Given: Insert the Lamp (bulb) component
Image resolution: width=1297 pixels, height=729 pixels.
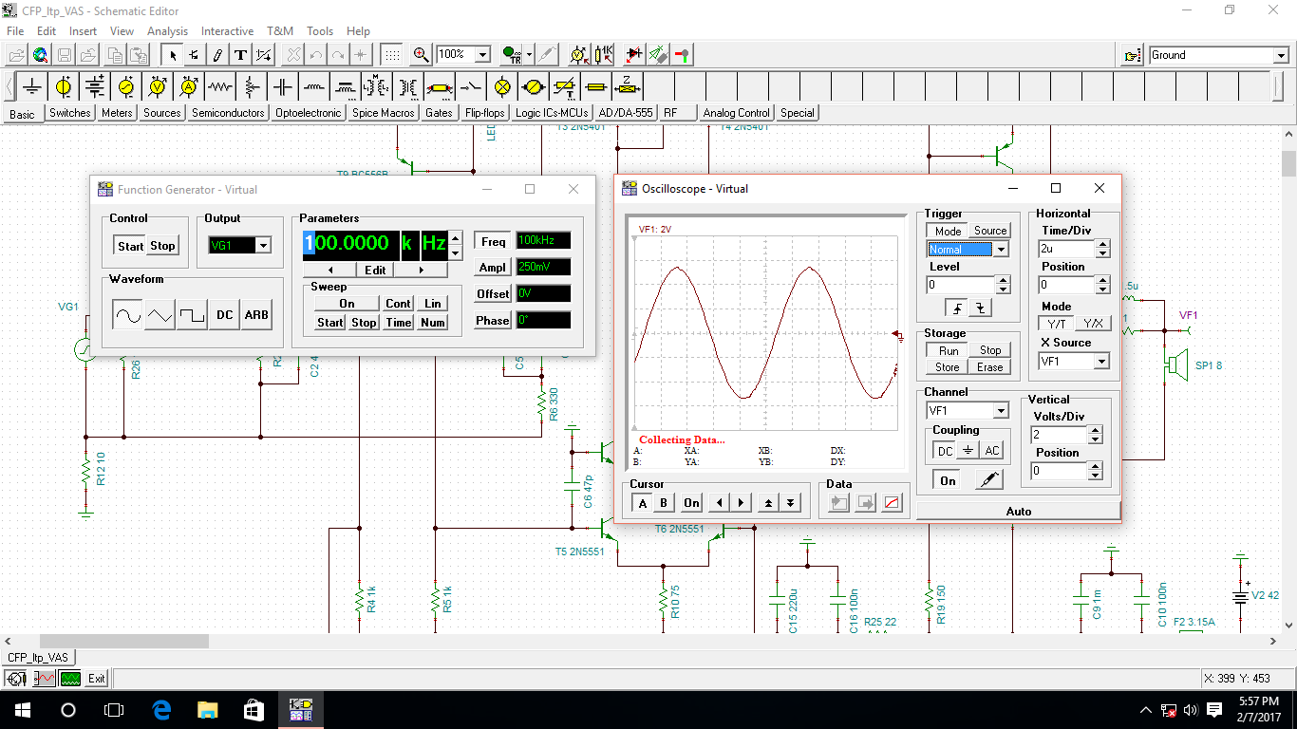Looking at the screenshot, I should [502, 87].
